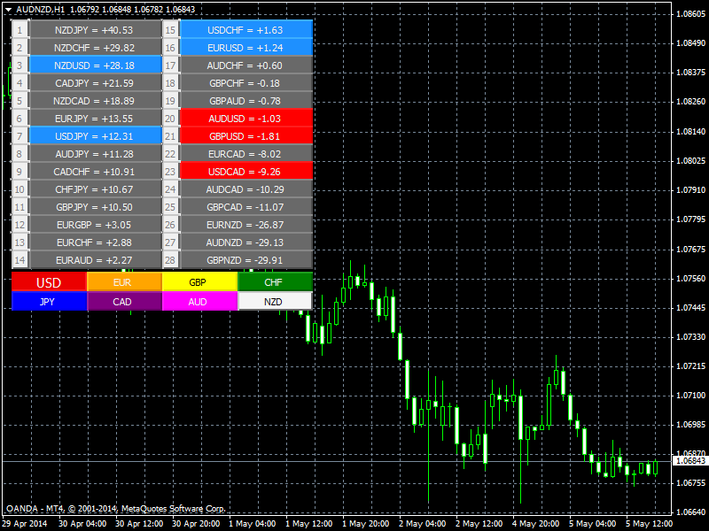Click rank number 1 cell
The height and width of the screenshot is (531, 709).
click(19, 30)
